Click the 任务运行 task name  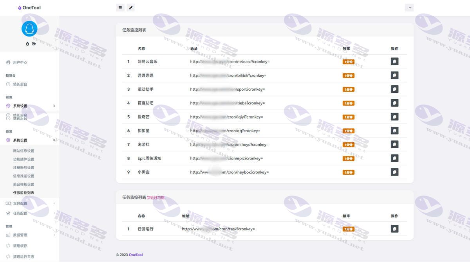point(145,229)
